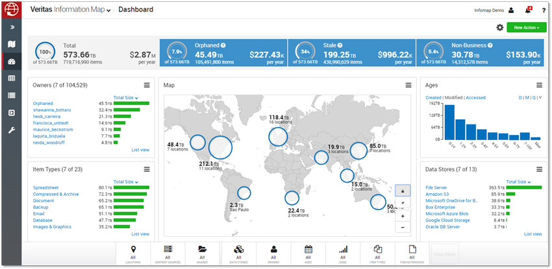Open Total Size sort dropdown in Owners

pyautogui.click(x=126, y=98)
